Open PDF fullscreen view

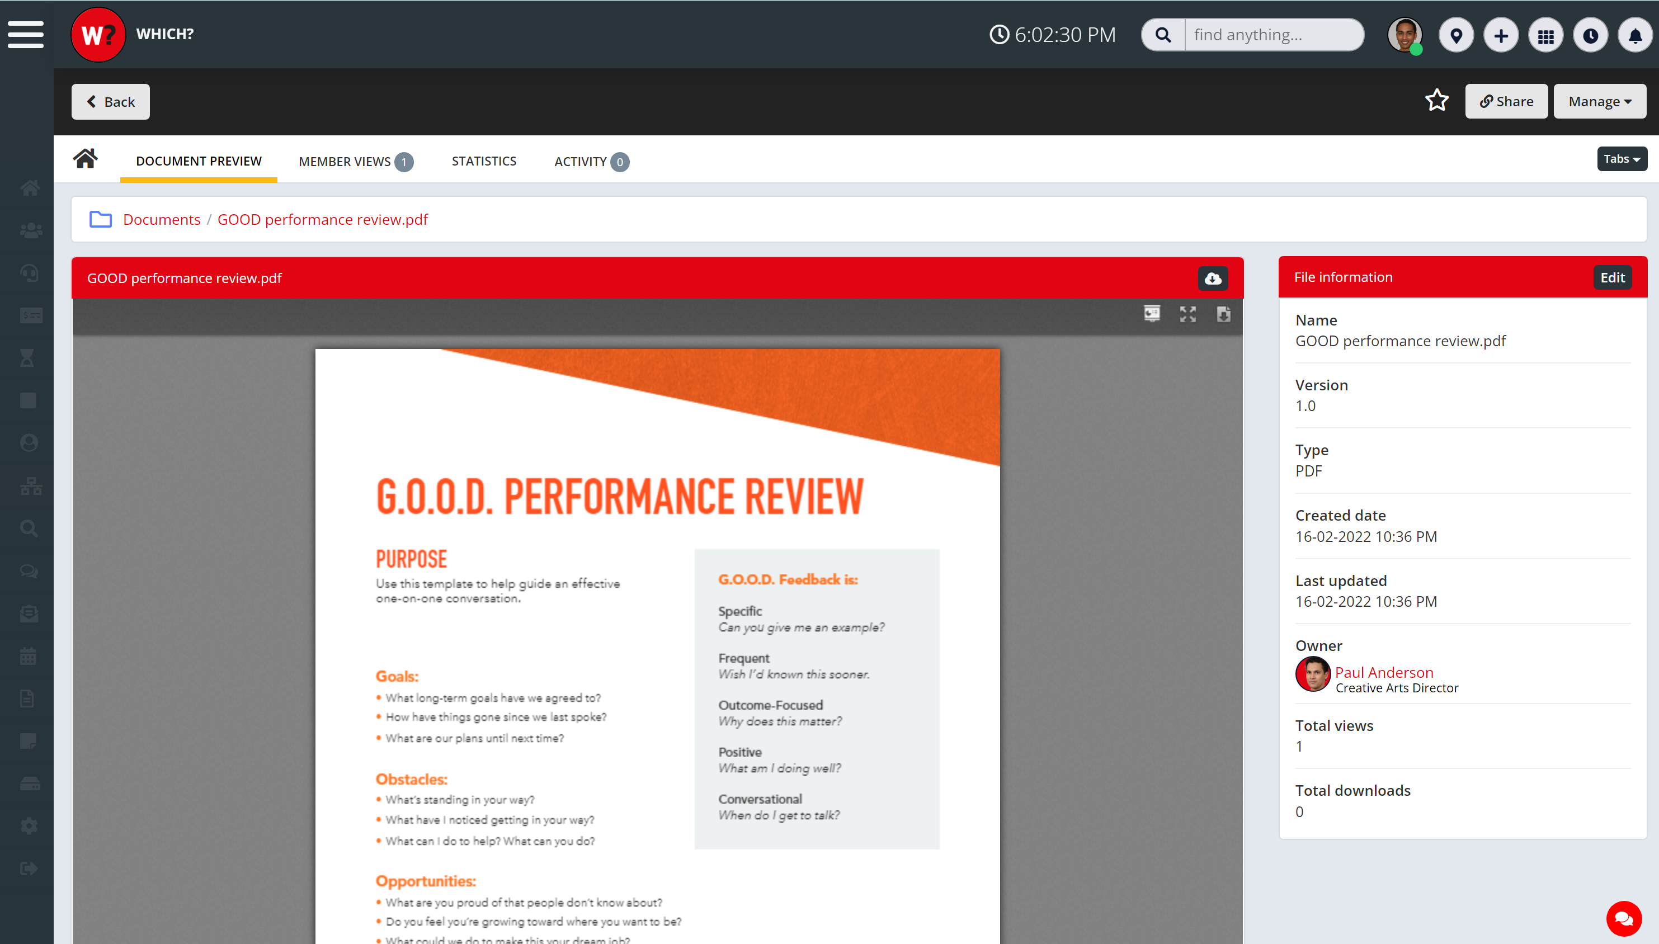pos(1187,314)
